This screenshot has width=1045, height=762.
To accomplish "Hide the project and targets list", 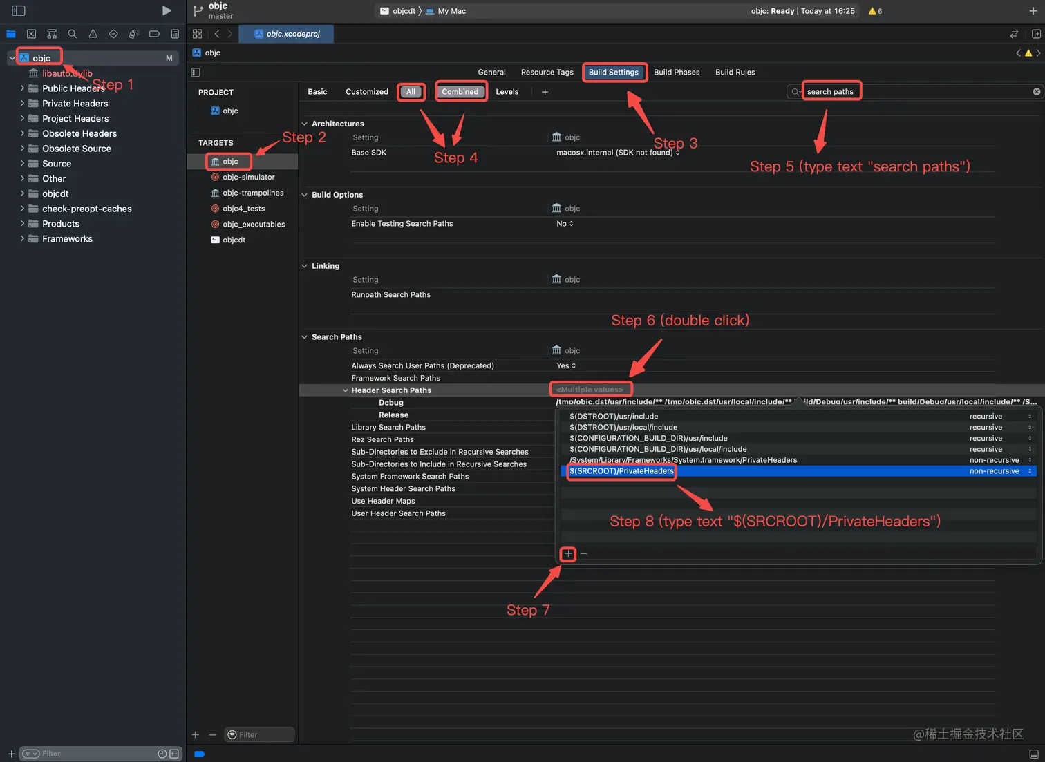I will tap(196, 73).
